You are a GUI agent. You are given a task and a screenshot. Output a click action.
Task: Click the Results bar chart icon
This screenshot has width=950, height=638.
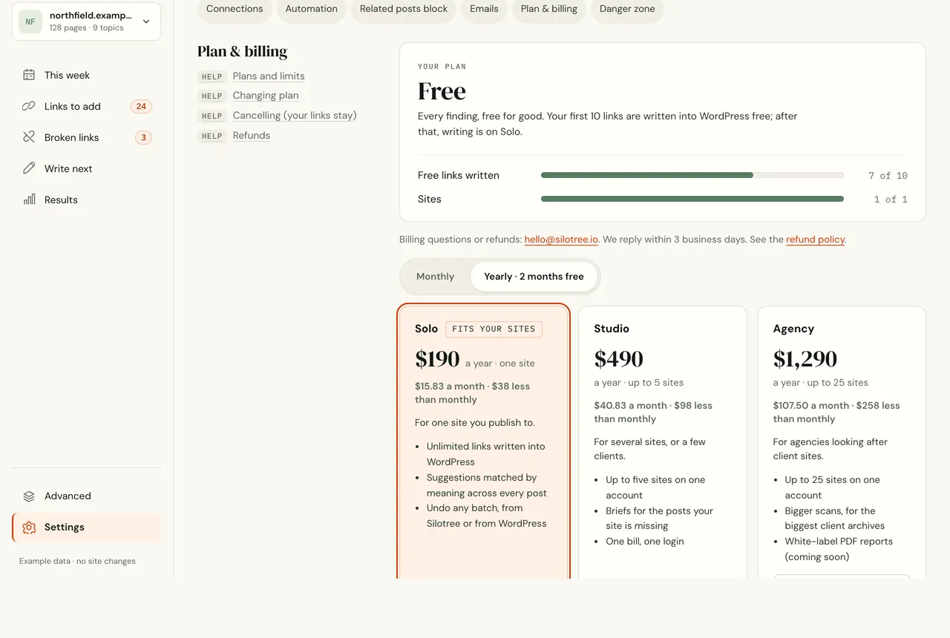click(x=29, y=200)
